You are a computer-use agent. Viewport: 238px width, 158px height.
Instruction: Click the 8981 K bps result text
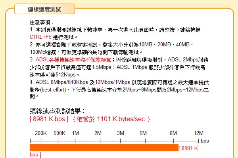click(49, 119)
